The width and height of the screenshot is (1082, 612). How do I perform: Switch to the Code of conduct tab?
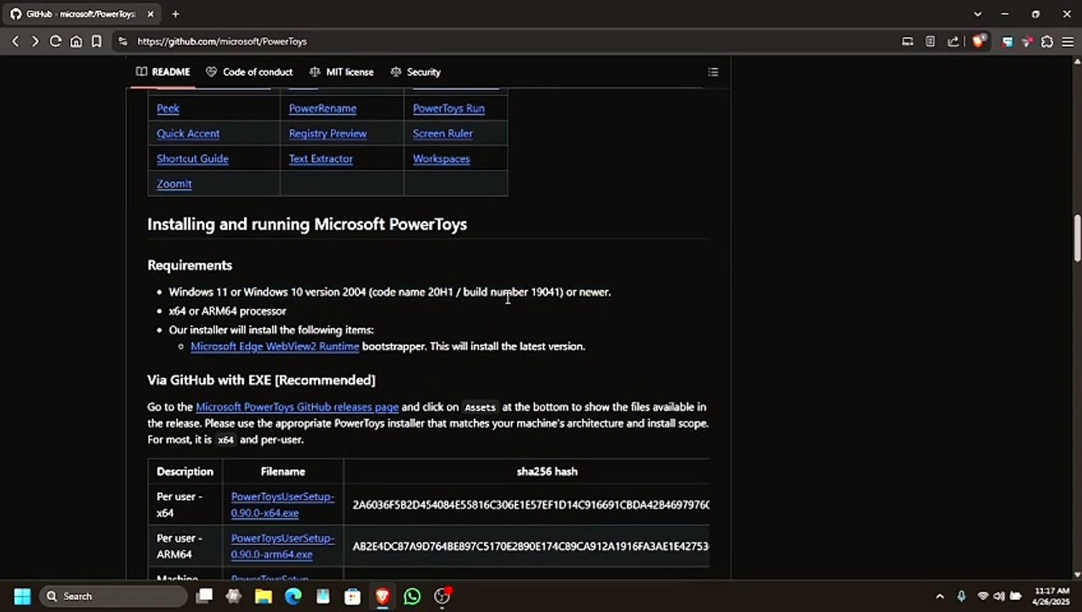click(249, 72)
